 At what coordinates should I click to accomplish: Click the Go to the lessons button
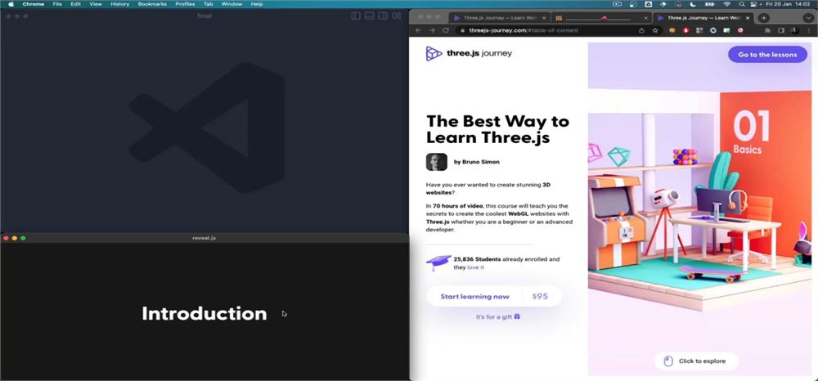click(767, 54)
